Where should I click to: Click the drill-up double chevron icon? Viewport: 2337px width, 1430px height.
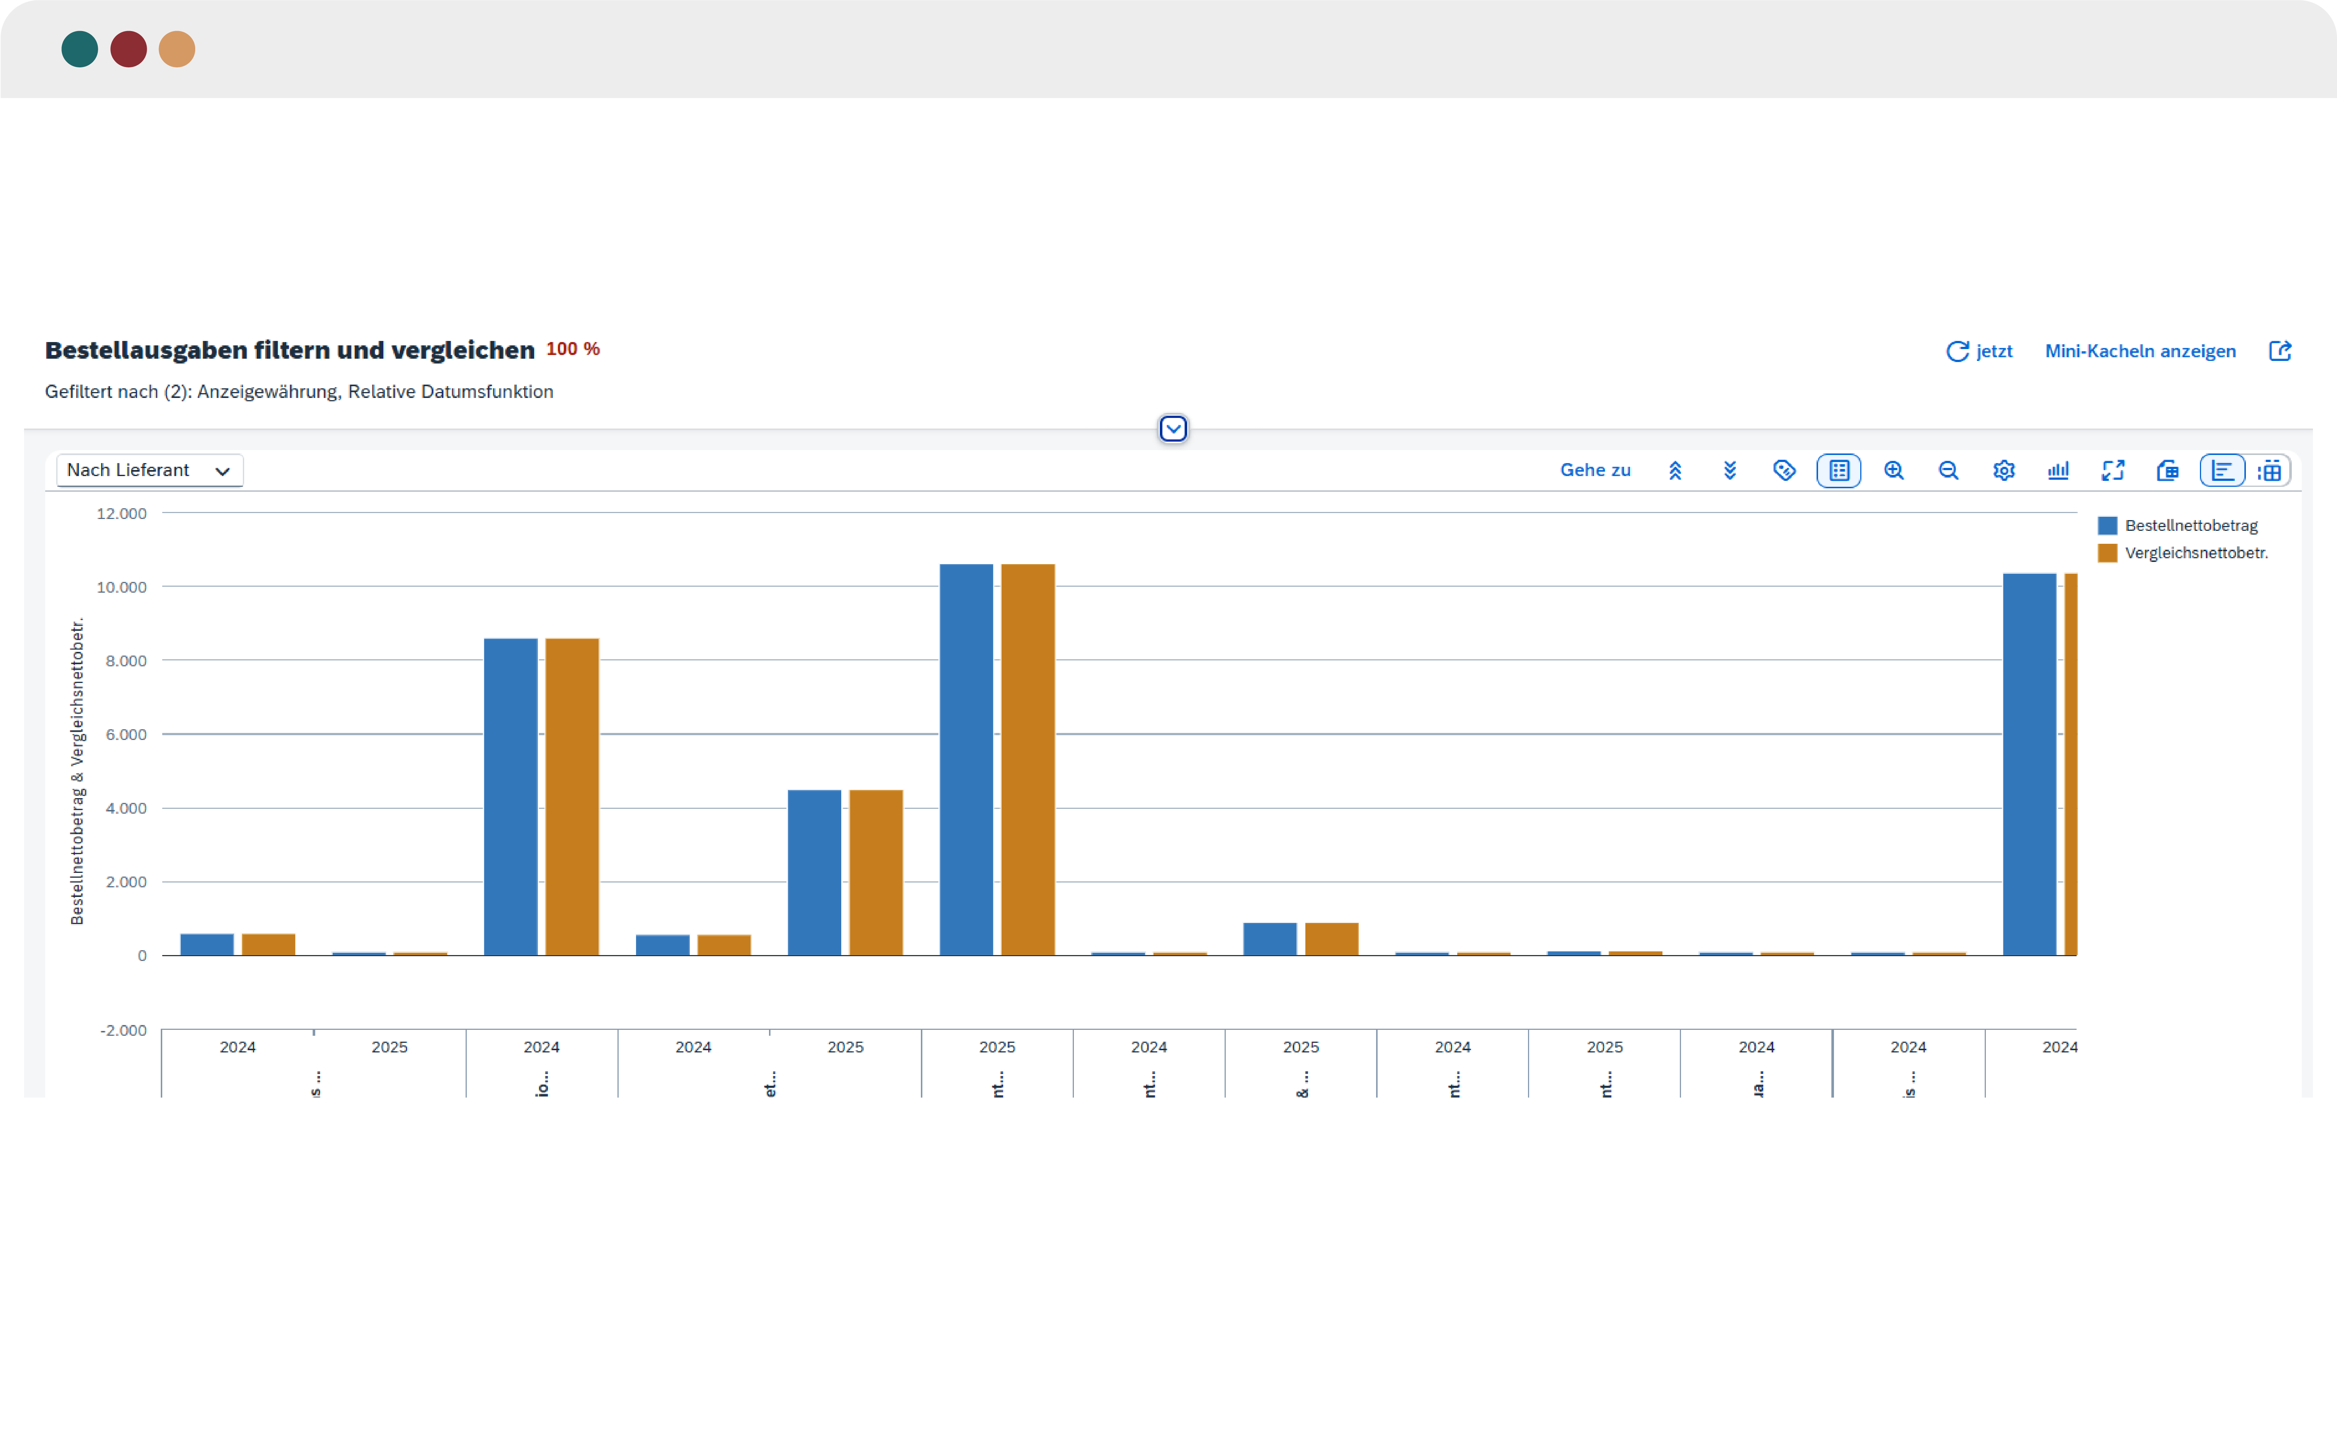tap(1675, 470)
